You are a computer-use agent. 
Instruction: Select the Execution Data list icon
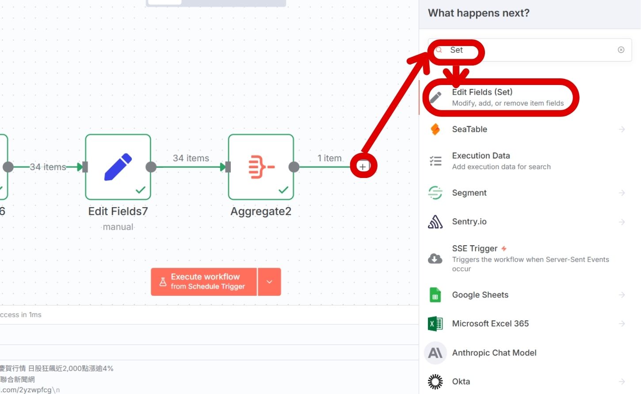tap(435, 161)
